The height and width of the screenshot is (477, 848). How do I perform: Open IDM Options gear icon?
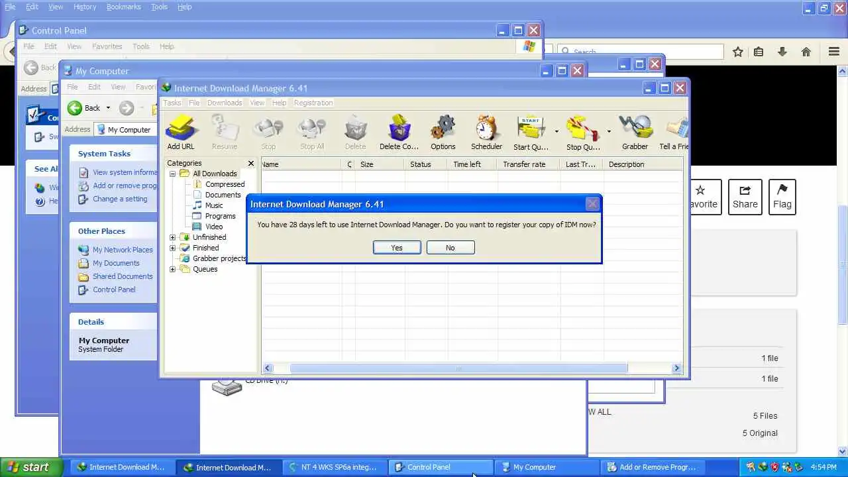pyautogui.click(x=443, y=132)
